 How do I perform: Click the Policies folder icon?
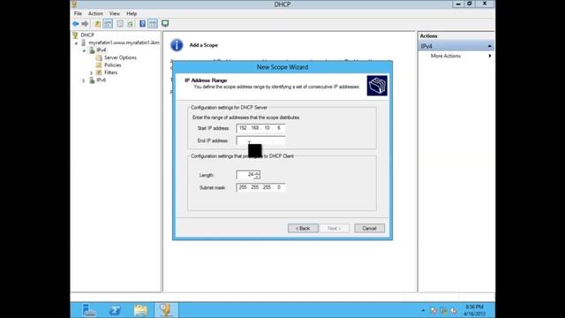pos(99,64)
